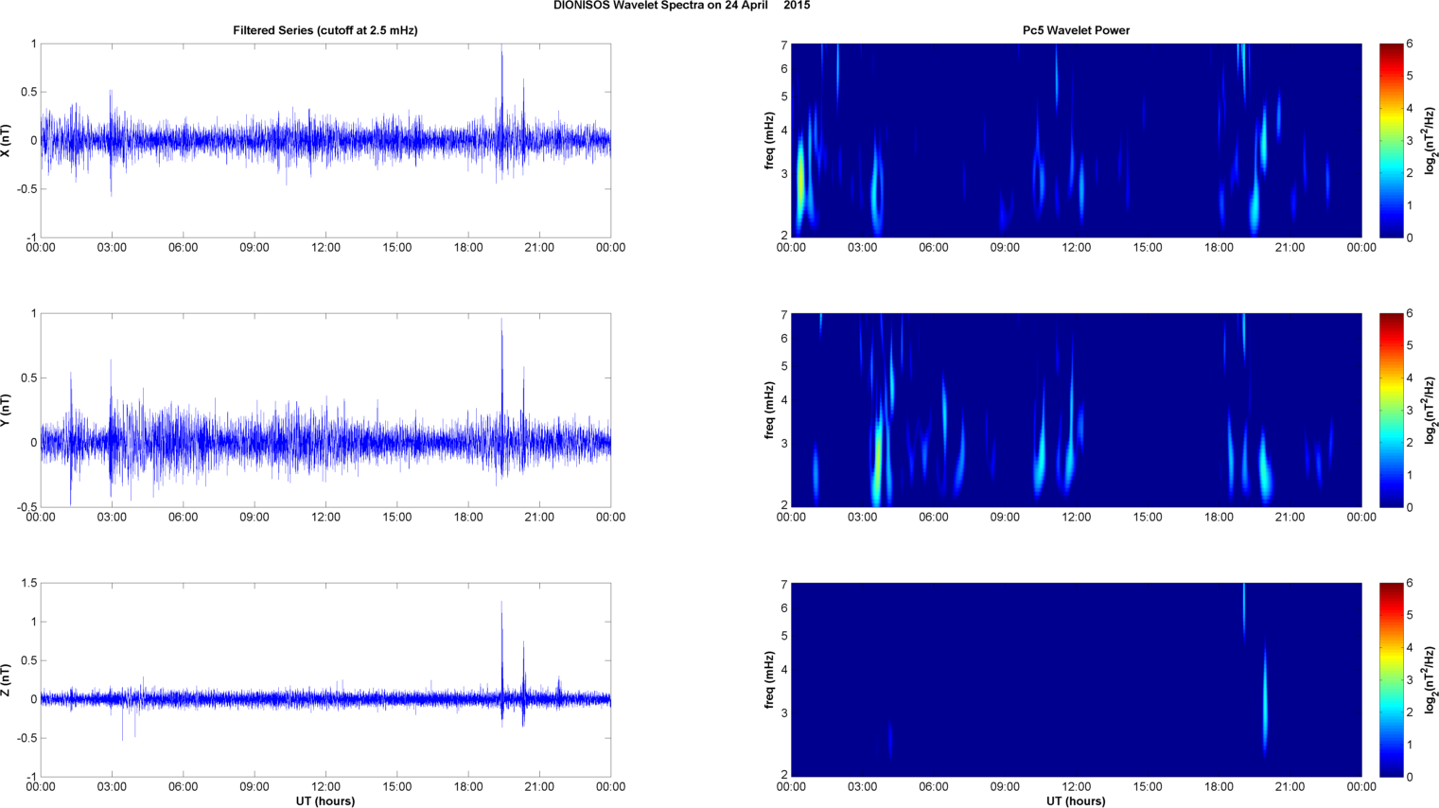This screenshot has height=808, width=1439.
Task: Click the 18:00 tick under the bottom spectrum
Action: point(1219,787)
